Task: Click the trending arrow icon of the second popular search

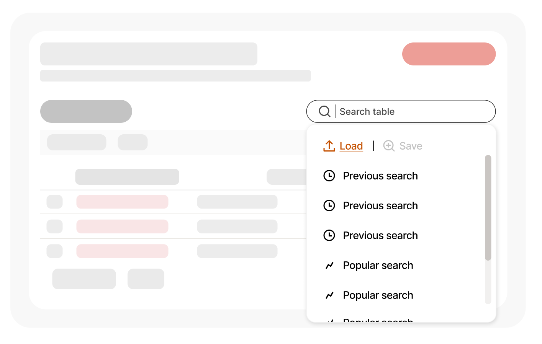Action: point(329,295)
